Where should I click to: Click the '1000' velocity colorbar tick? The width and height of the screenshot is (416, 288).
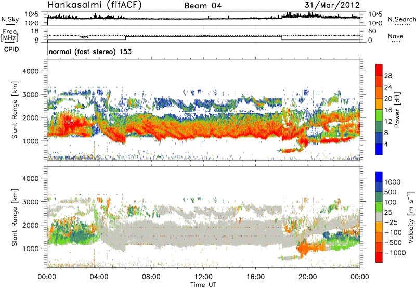click(x=392, y=182)
